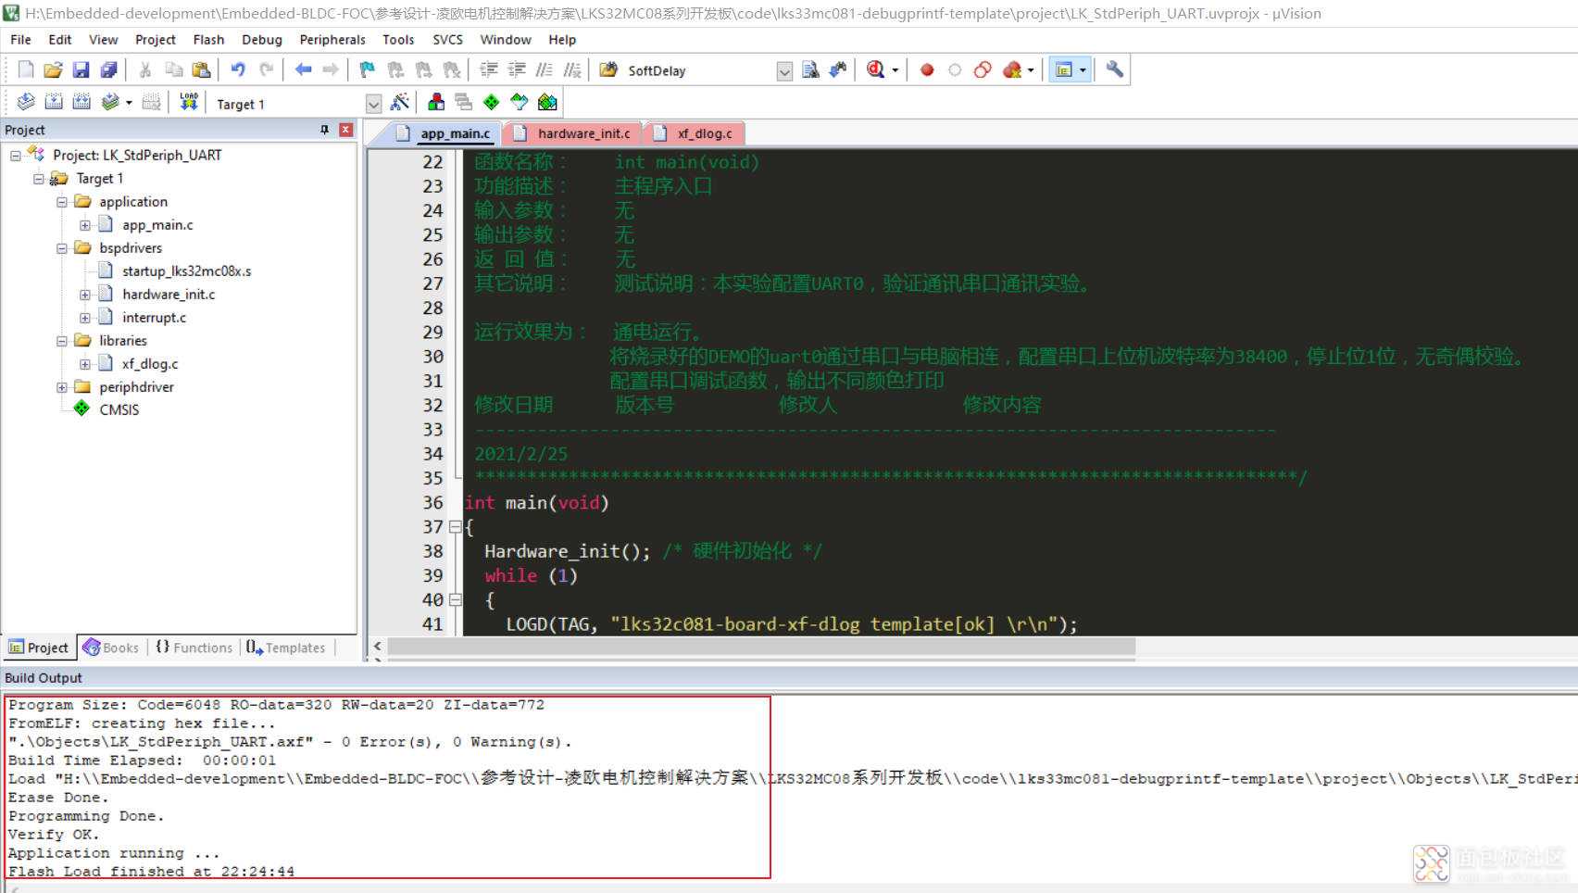Collapse Target 1 in project tree
This screenshot has height=893, width=1578.
tap(39, 179)
